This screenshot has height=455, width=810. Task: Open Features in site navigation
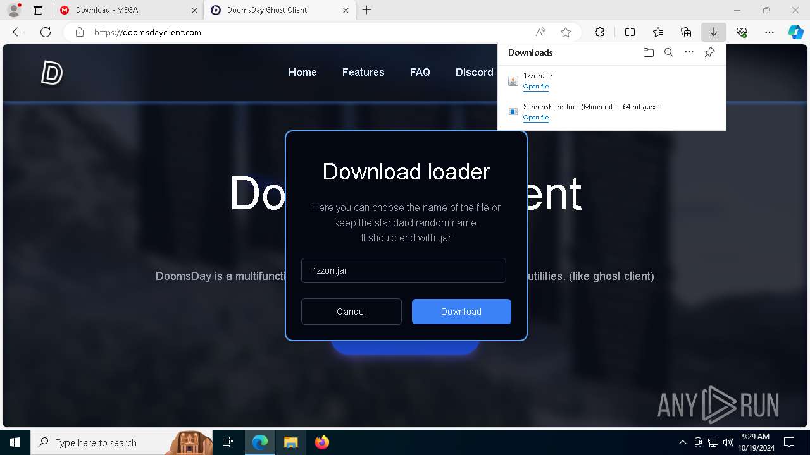click(363, 72)
